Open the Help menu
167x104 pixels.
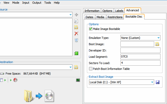[x=57, y=3]
